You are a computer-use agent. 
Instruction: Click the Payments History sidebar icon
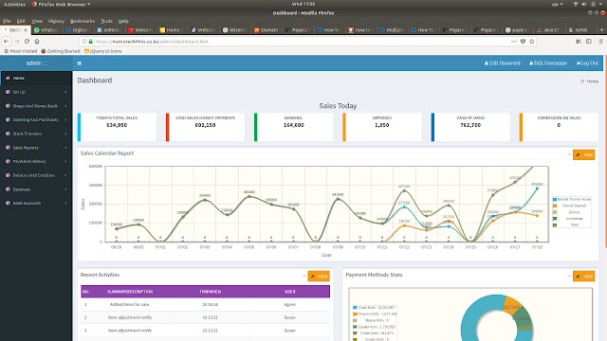8,162
